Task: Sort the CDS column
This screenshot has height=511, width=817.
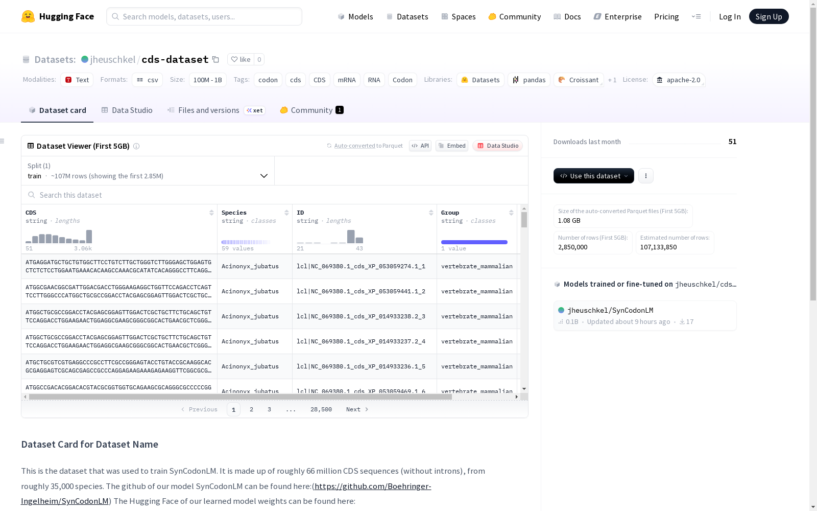Action: (x=211, y=213)
